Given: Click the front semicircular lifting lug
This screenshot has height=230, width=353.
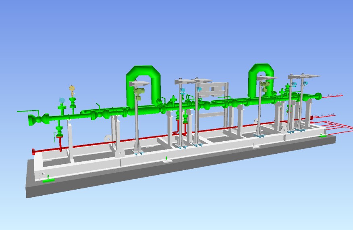Looking at the screenshot, I should [x=120, y=154].
